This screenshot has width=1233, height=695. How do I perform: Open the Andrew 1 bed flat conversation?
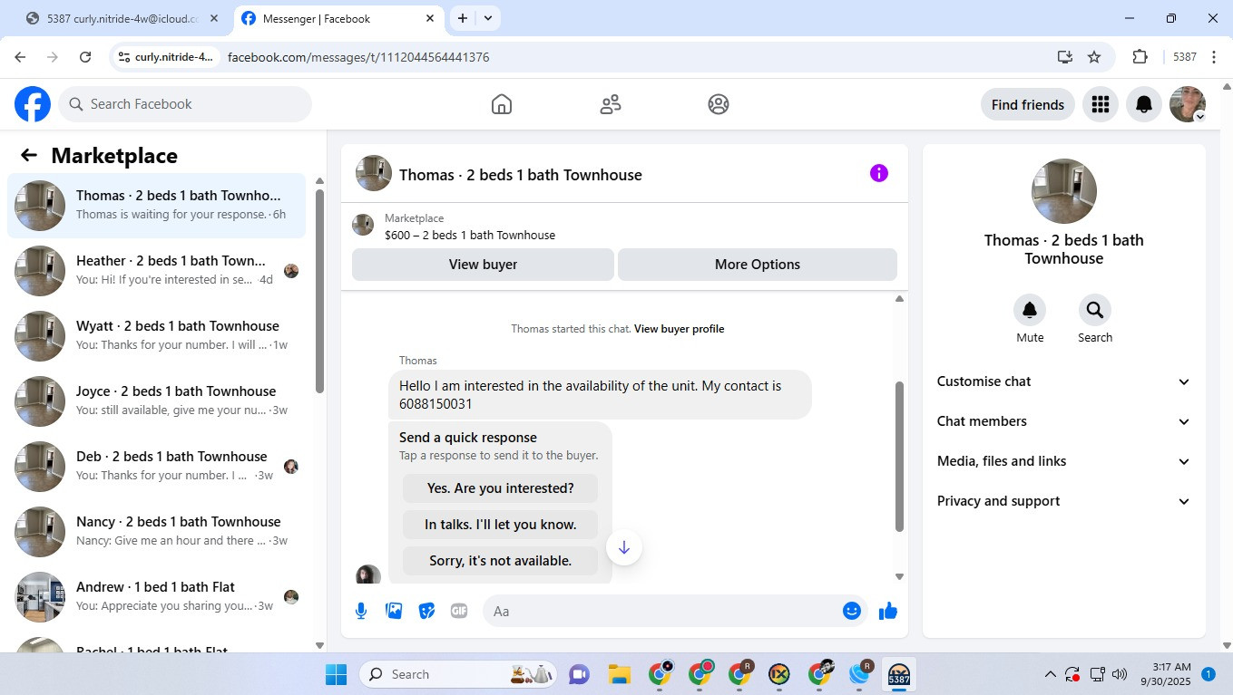click(x=156, y=597)
